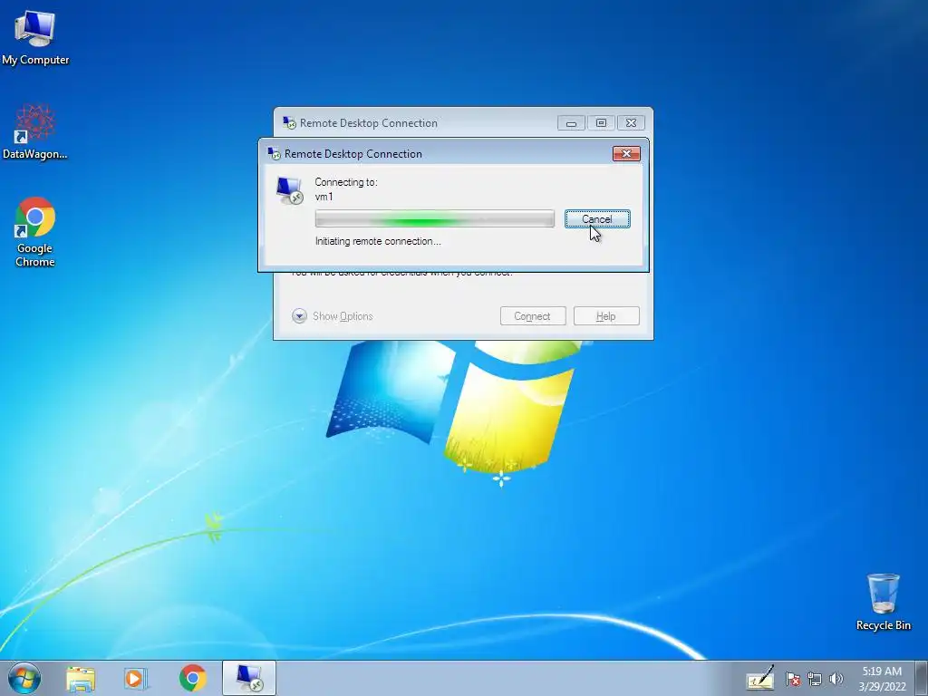Open Windows Explorer from taskbar

coord(81,678)
